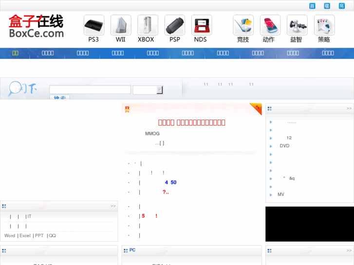The width and height of the screenshot is (354, 265).
Task: Click the MV list entry
Action: (281, 194)
